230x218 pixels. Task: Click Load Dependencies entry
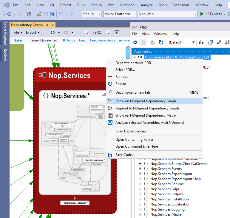pos(155,131)
